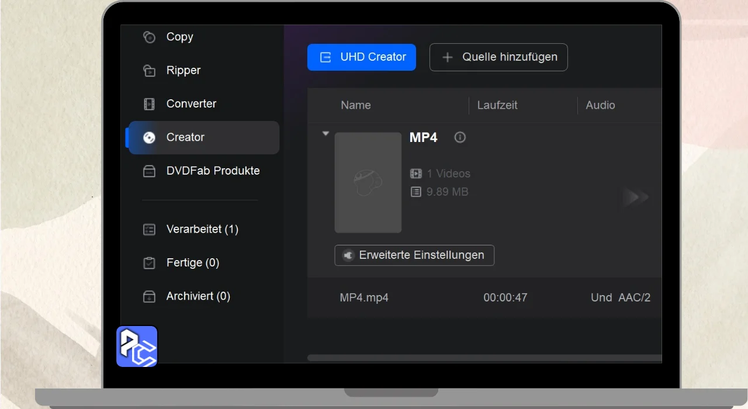Click the UHD Creator mode button
The height and width of the screenshot is (409, 748).
(362, 57)
